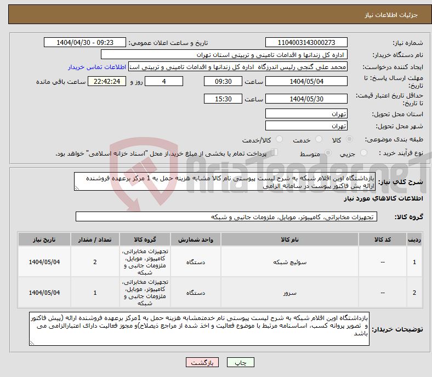Toggle the اسناد خزانه اسلامی payment checkbox

[x=275, y=152]
